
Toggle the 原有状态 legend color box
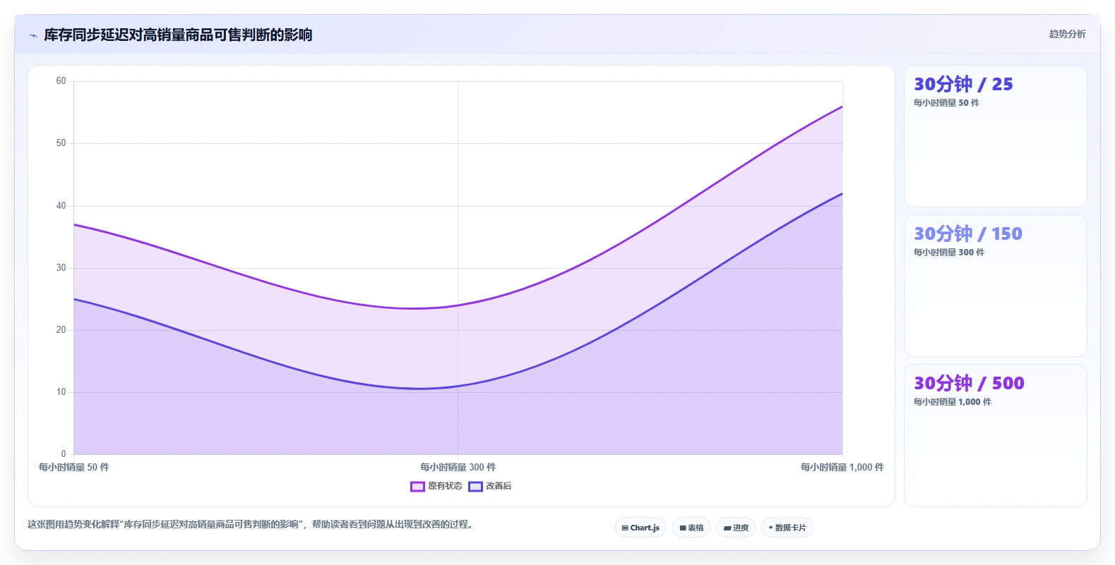click(417, 486)
